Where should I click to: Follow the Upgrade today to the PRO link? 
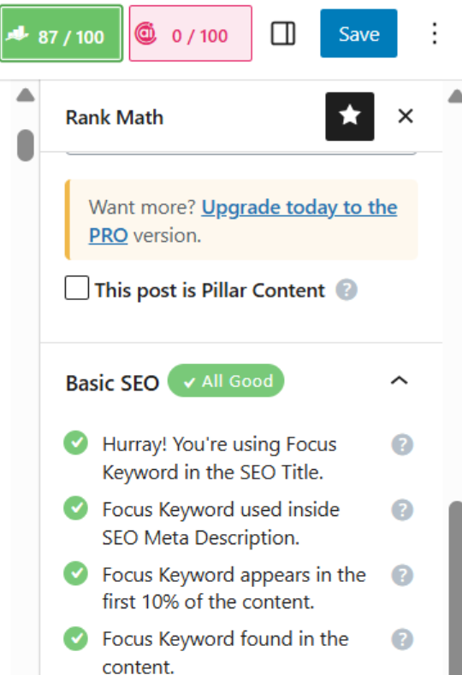click(243, 221)
